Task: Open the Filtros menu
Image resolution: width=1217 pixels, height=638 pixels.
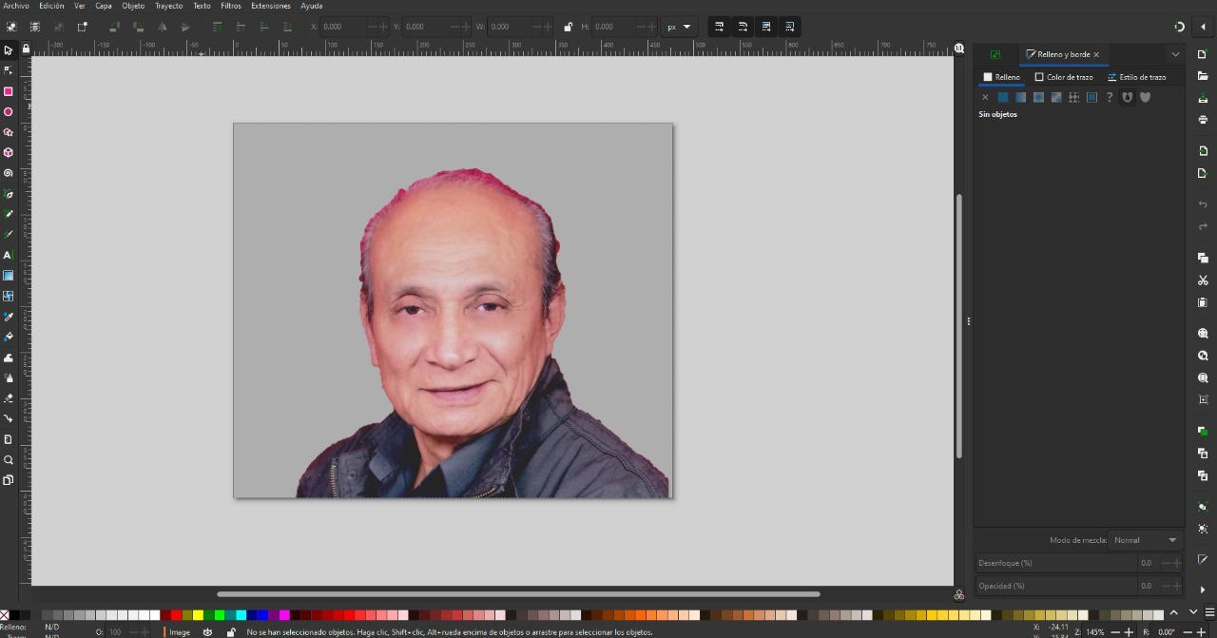Action: pos(231,6)
